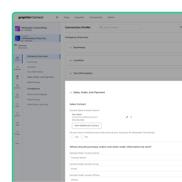Open the Admin menu

point(111,17)
